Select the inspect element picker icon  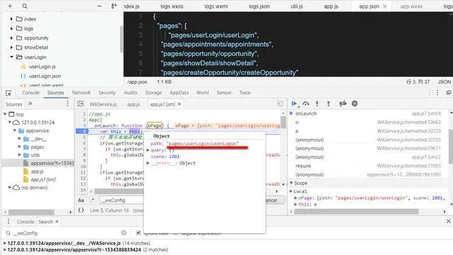tap(8, 93)
